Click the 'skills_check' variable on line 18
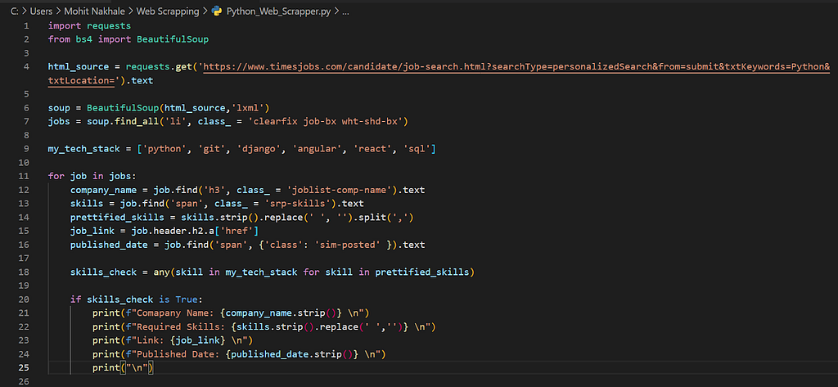Viewport: 838px width, 387px height. click(x=104, y=272)
